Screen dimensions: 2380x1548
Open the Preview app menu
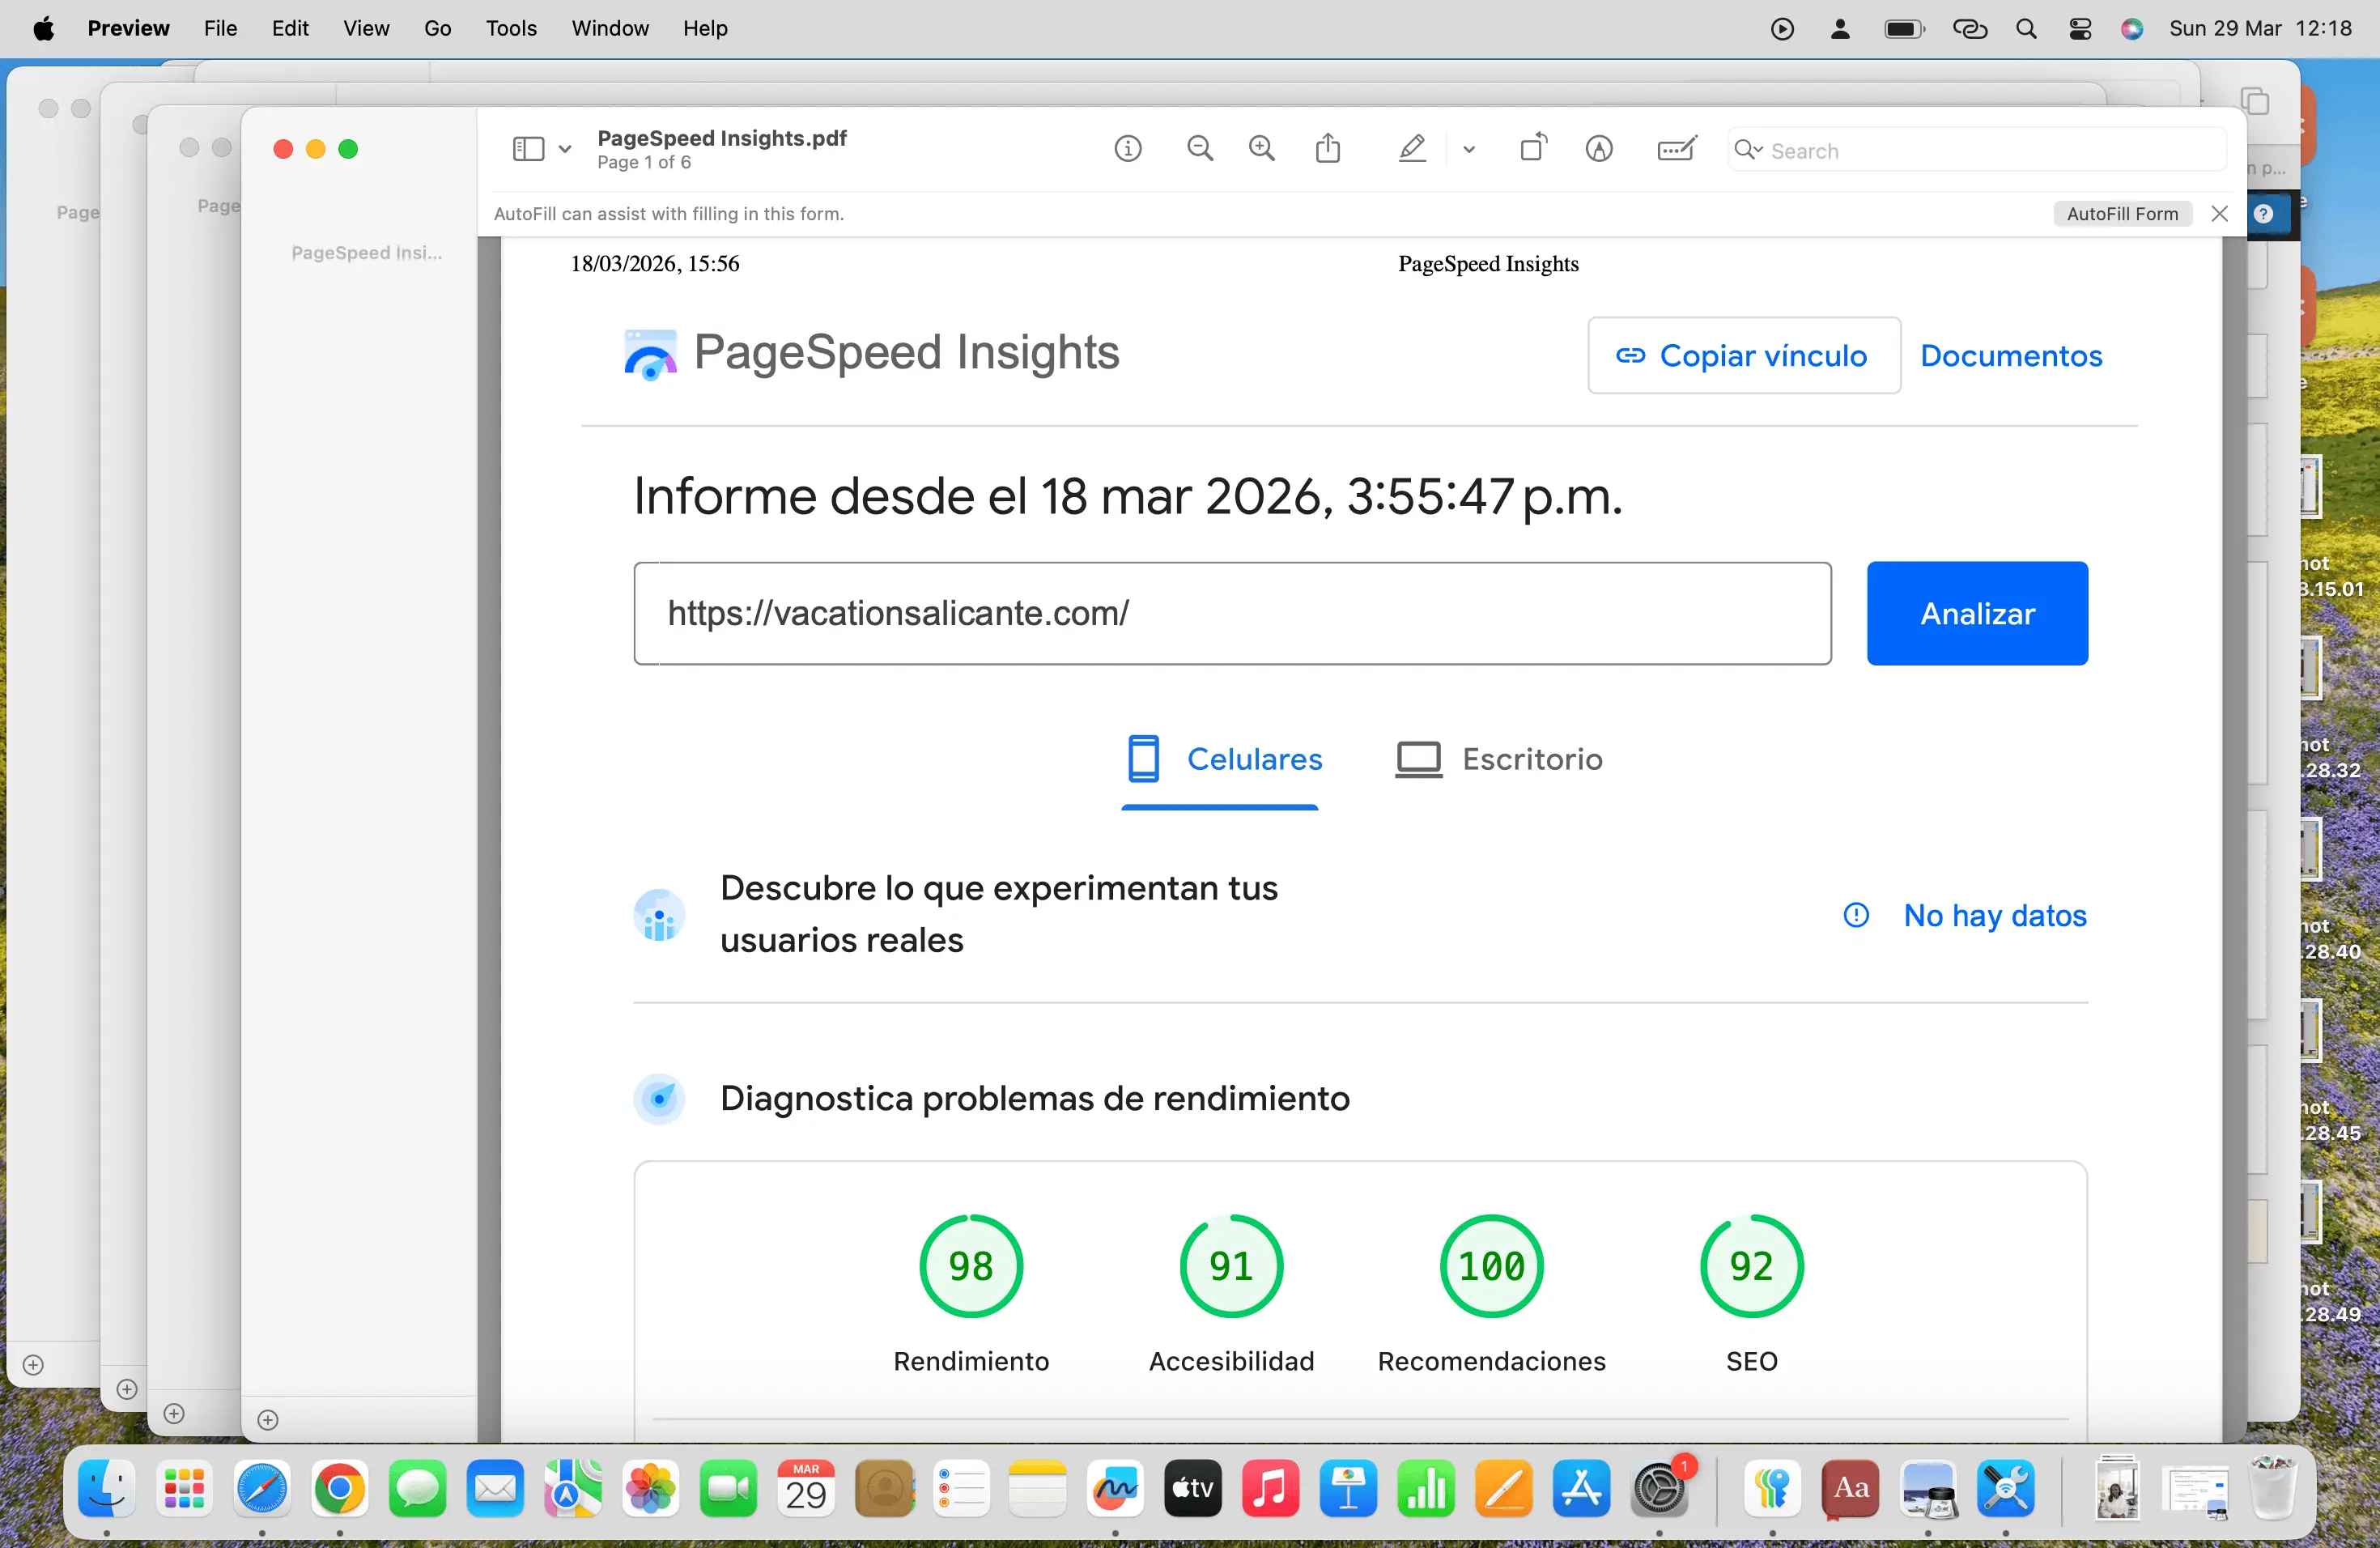tap(128, 28)
